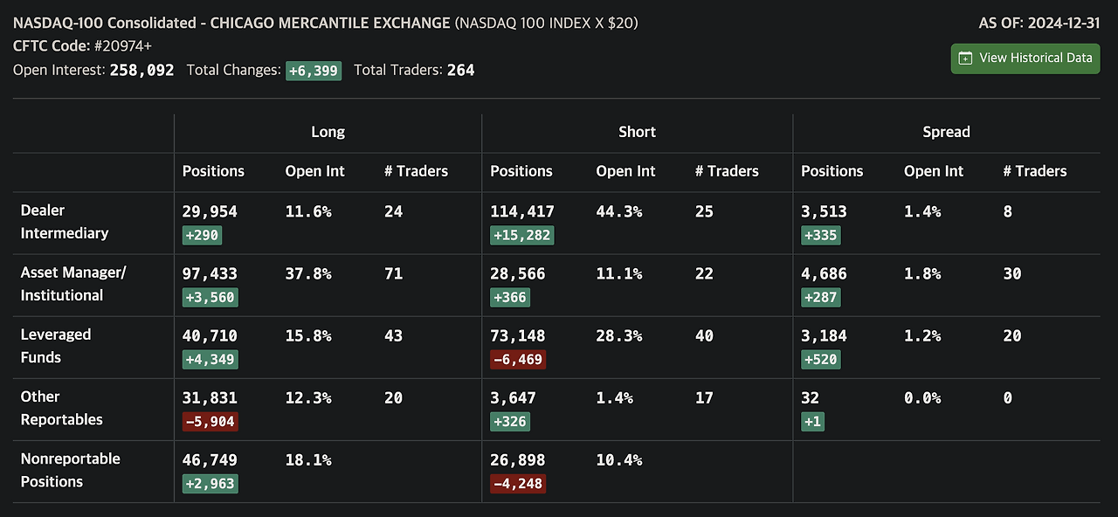Click the red -6,469 change badge

click(518, 359)
